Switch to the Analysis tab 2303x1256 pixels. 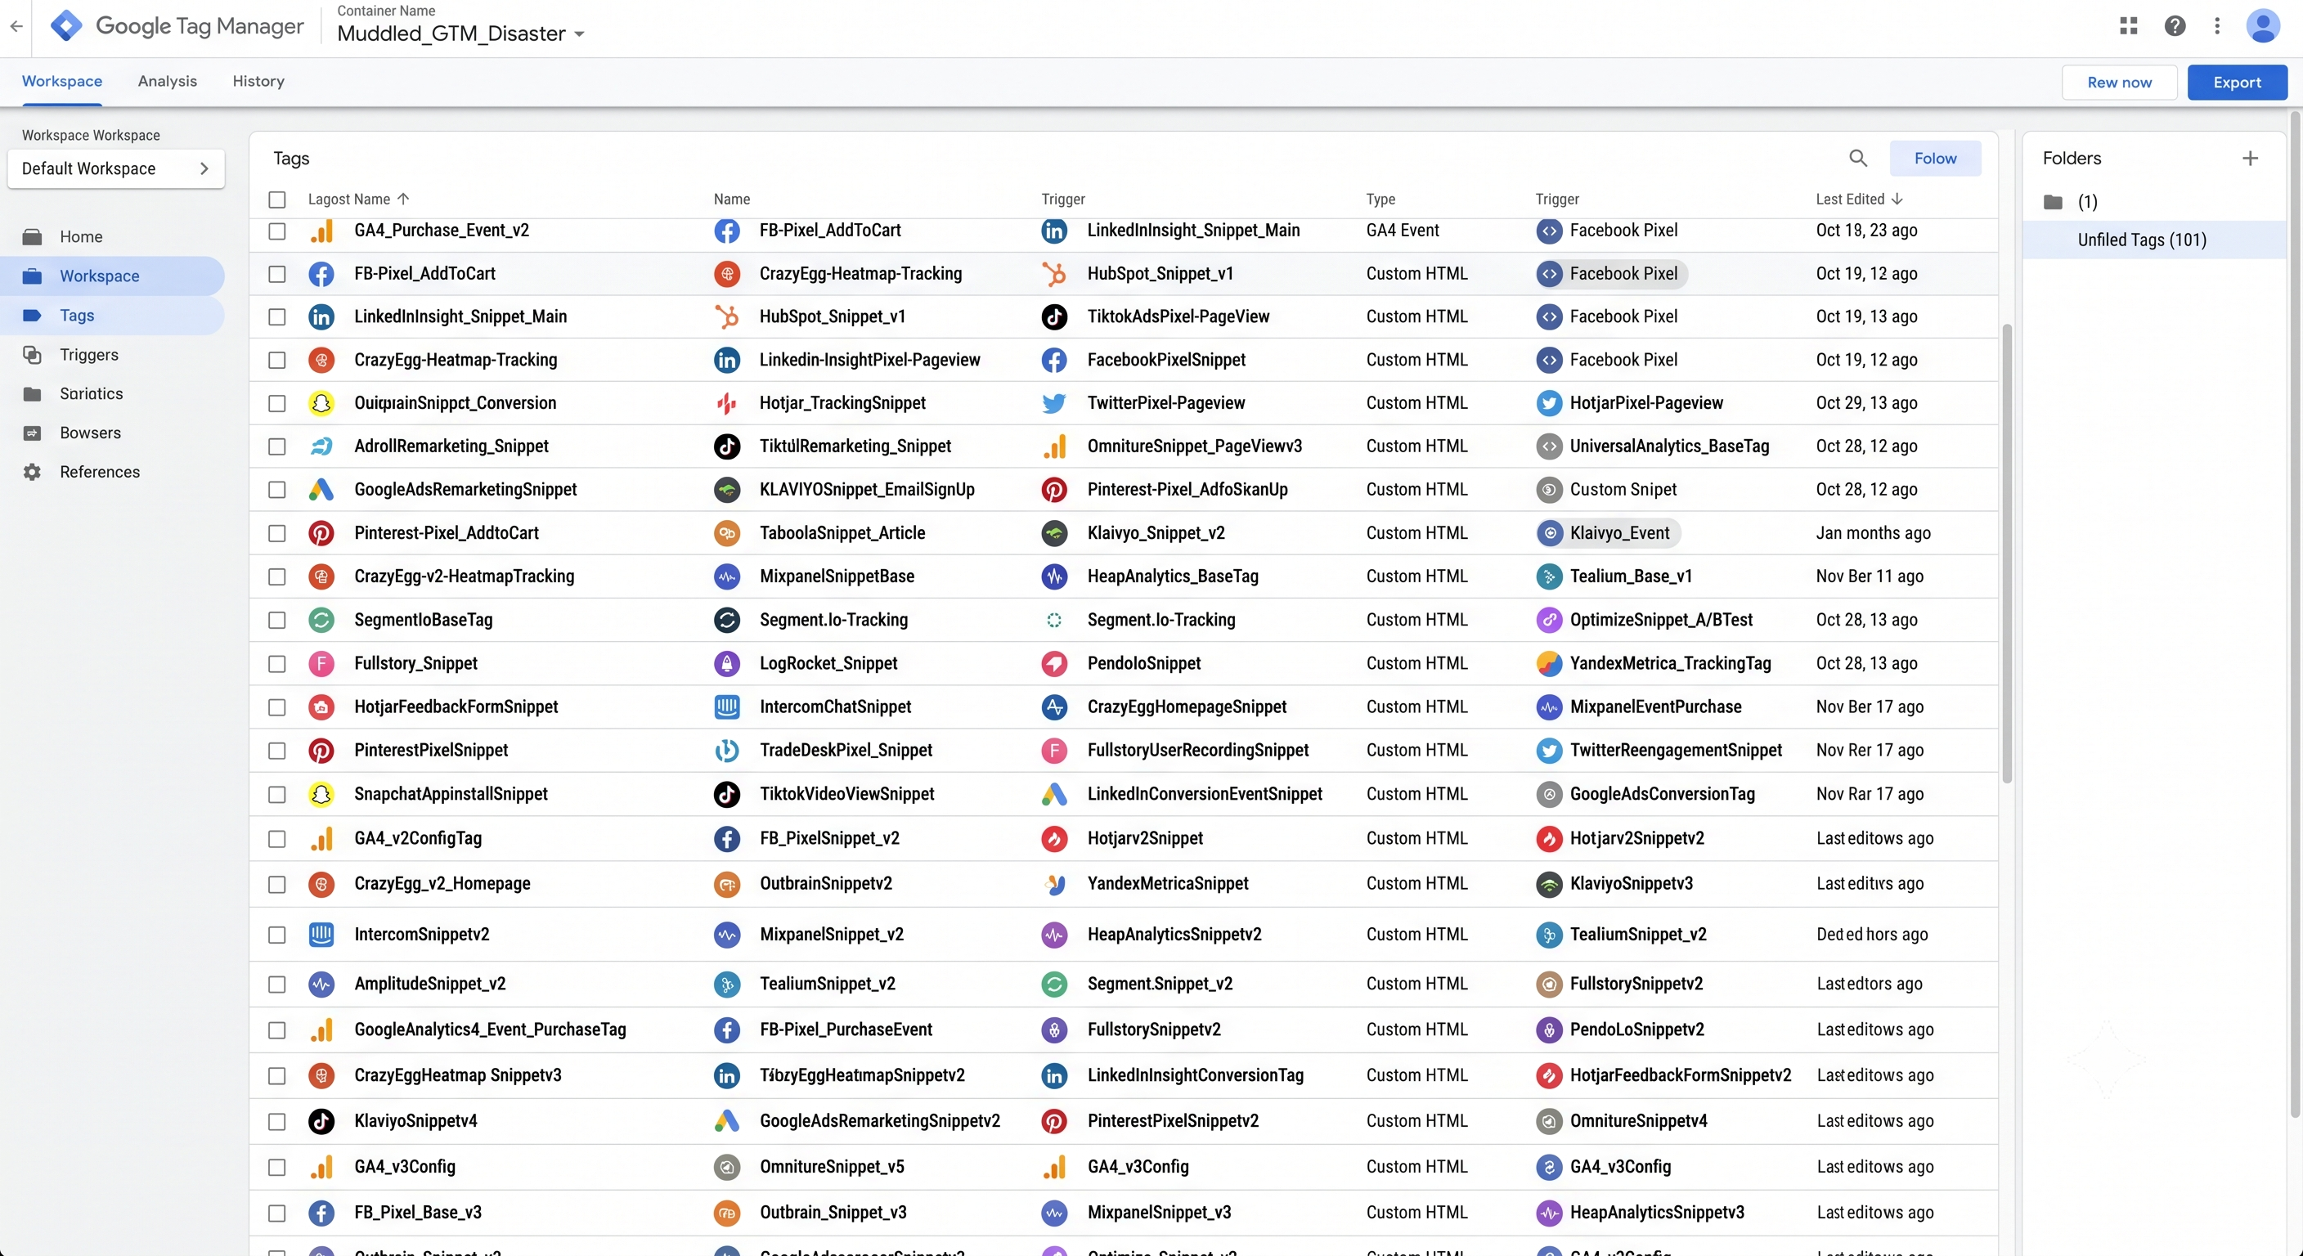click(167, 81)
